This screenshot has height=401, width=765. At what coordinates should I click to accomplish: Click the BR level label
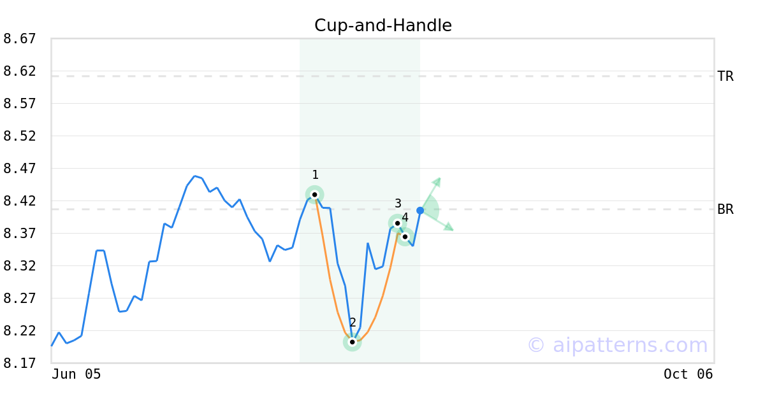[x=725, y=209]
